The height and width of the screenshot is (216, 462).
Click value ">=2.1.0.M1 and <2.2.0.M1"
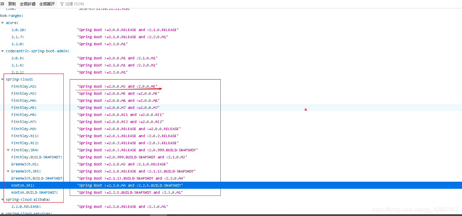click(x=117, y=65)
